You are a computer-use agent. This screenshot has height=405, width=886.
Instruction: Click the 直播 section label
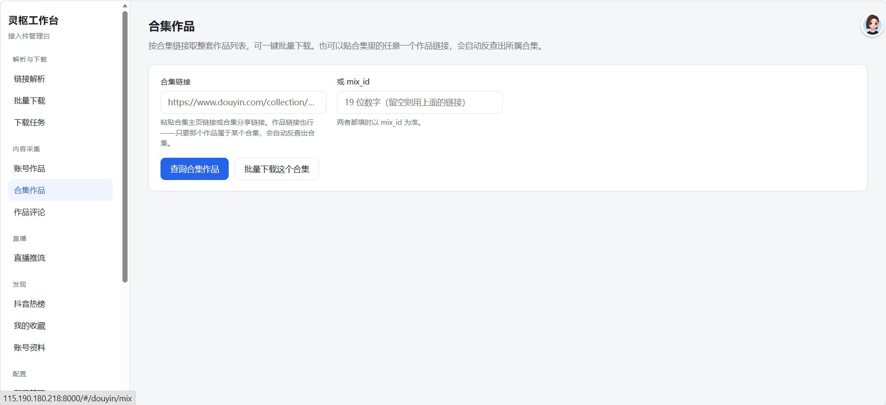[19, 238]
